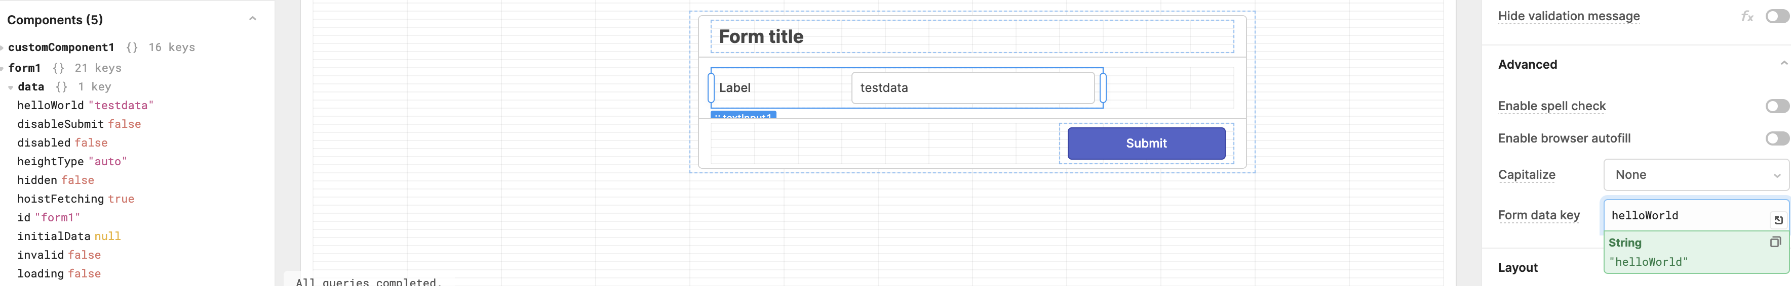Open the Capitalize dropdown
Screen dimensions: 1791x286
click(x=1696, y=175)
